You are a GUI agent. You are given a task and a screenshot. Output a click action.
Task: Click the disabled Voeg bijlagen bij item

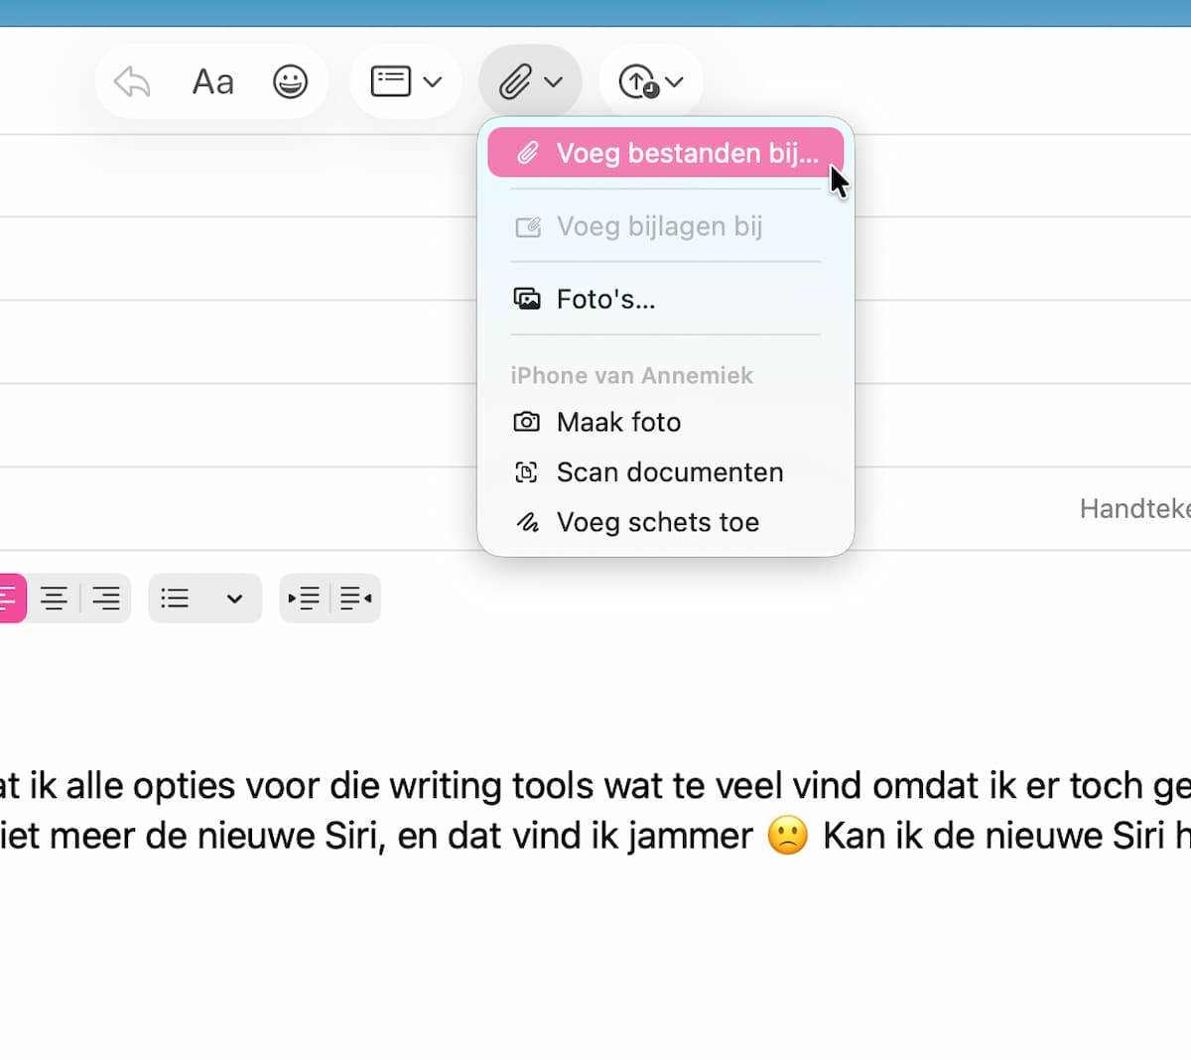659,226
